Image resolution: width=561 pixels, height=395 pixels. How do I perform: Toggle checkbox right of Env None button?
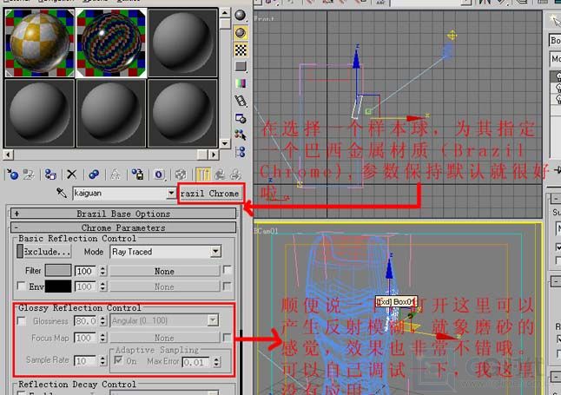pos(227,286)
